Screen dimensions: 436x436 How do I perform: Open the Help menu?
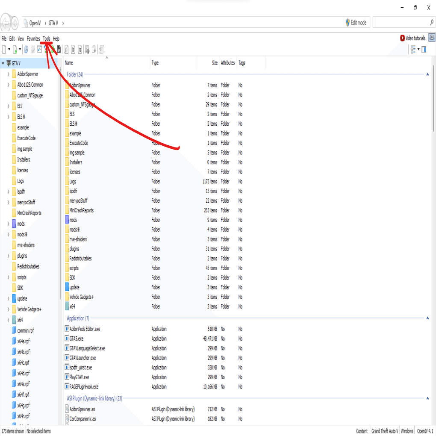(56, 38)
